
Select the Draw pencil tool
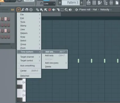37,10
